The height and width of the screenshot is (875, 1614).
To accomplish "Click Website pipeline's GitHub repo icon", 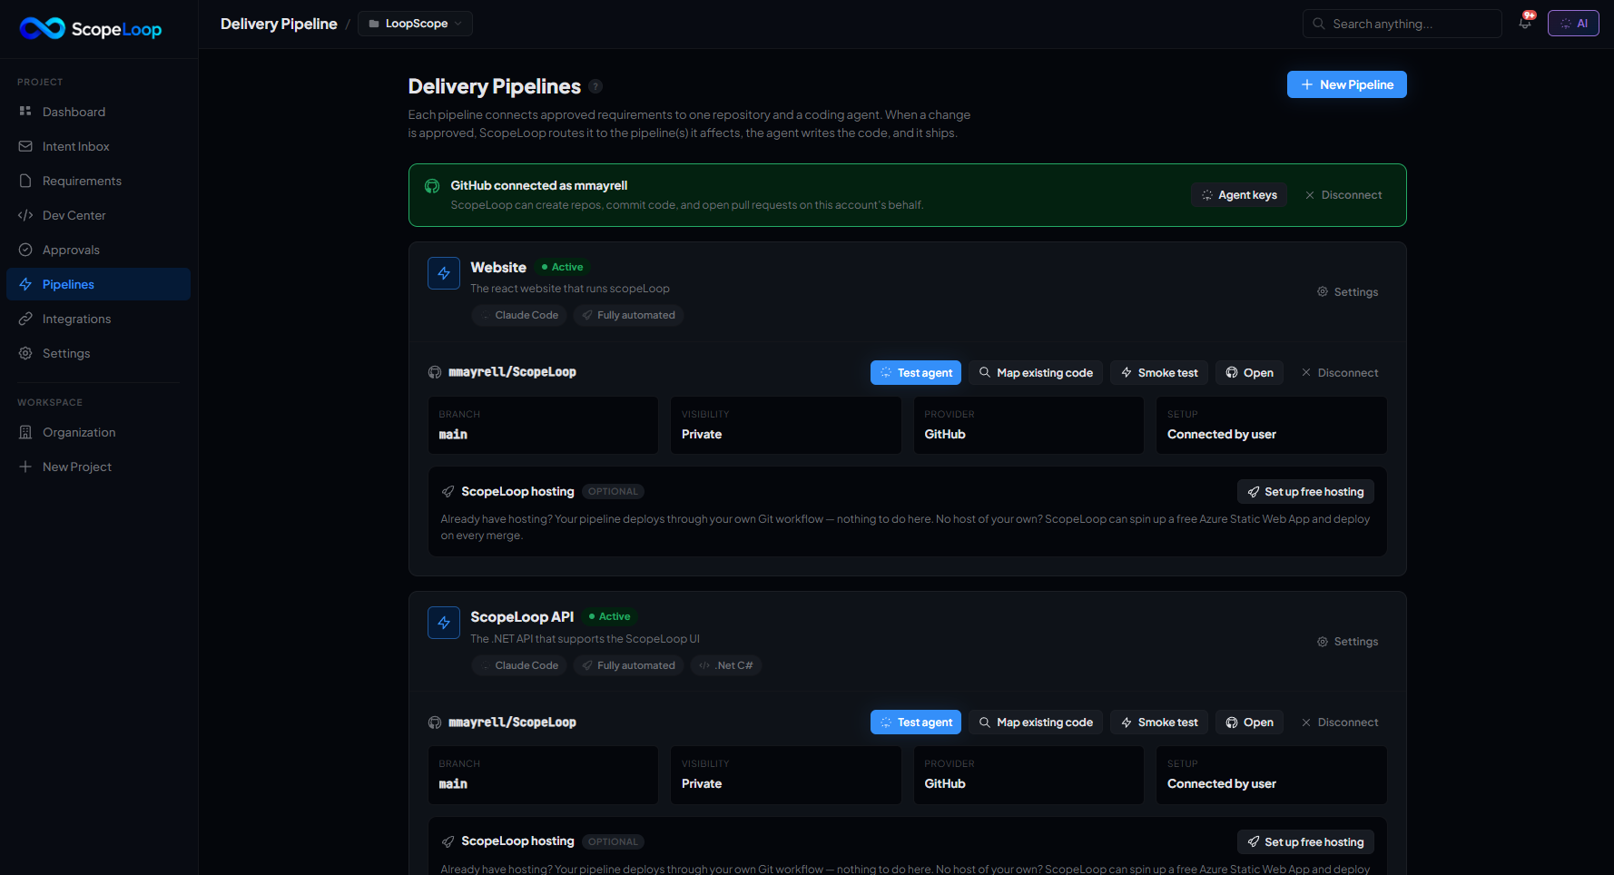I will click(435, 372).
